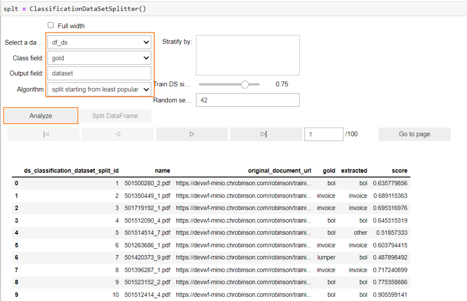The width and height of the screenshot is (467, 301).
Task: Click file name 501514514_7.pdf
Action: pyautogui.click(x=147, y=233)
